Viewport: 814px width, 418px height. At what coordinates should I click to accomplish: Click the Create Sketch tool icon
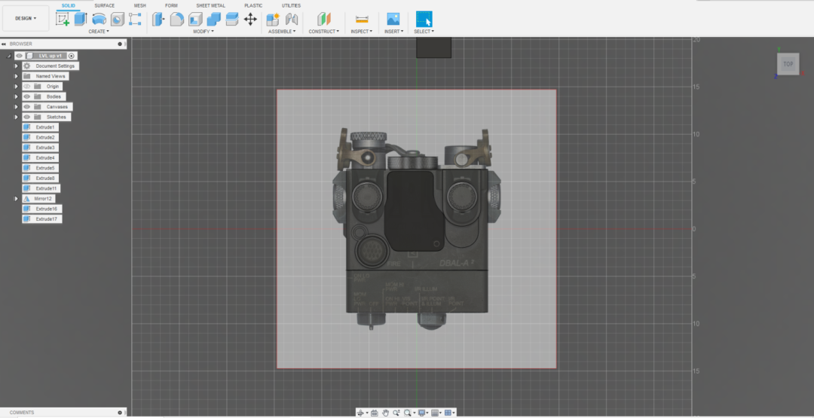click(63, 20)
